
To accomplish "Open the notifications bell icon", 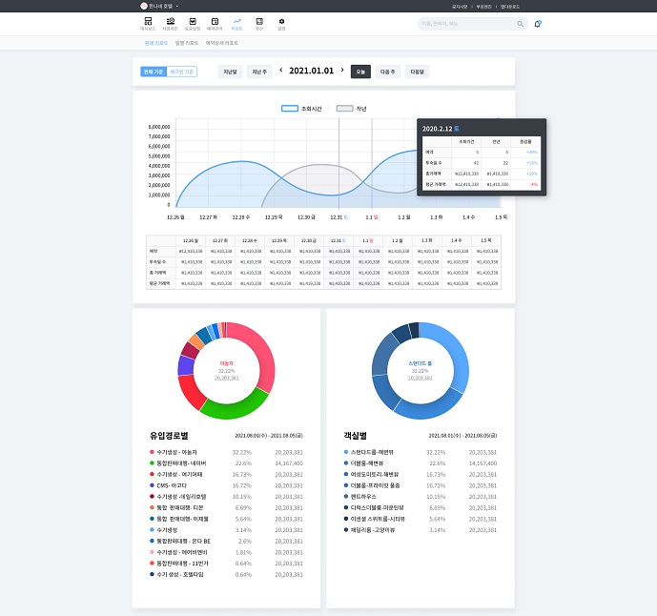I will [538, 24].
